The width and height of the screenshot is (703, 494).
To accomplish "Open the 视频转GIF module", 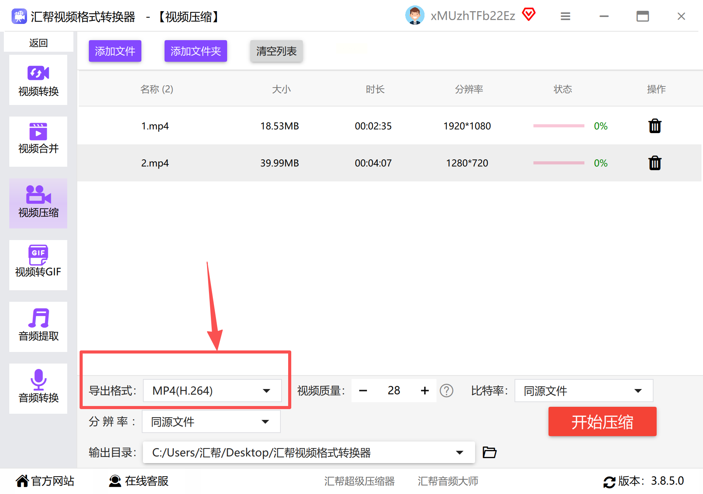I will (38, 265).
